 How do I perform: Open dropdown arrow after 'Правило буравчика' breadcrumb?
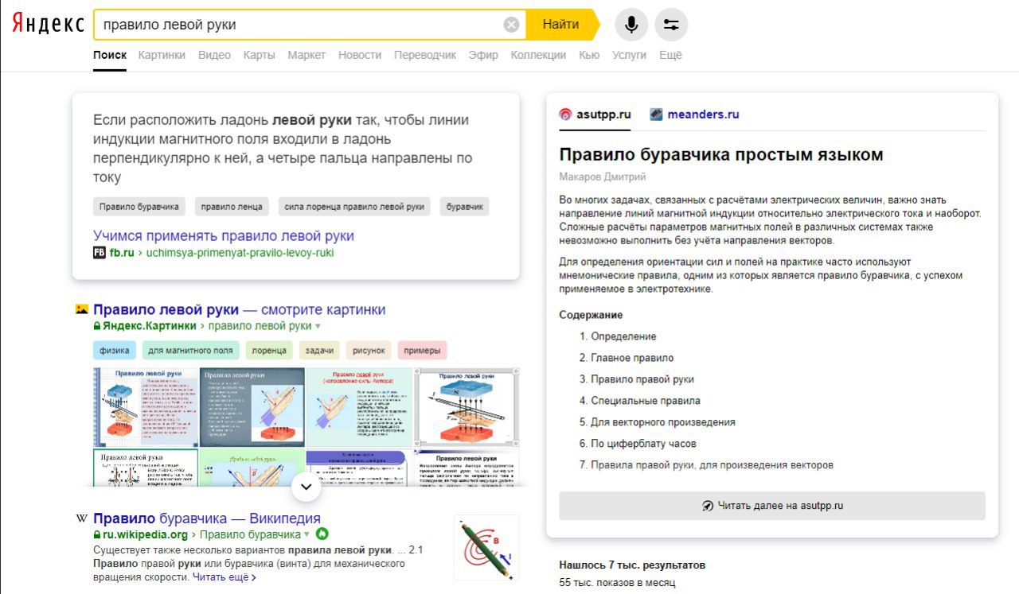point(306,535)
